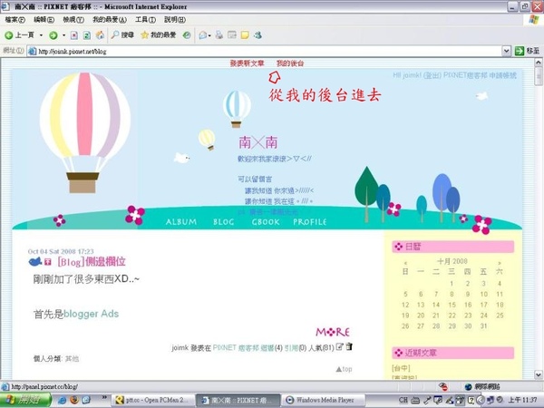Refresh the page using the toolbar icon
Viewport: 544px width, 408px height.
tap(87, 35)
